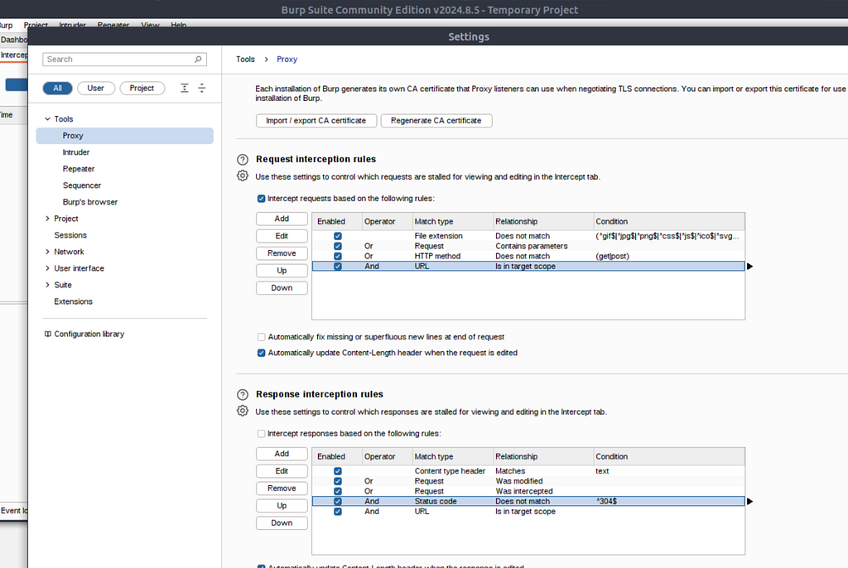Select Sequencer in the settings tree
Image resolution: width=848 pixels, height=568 pixels.
click(x=82, y=185)
